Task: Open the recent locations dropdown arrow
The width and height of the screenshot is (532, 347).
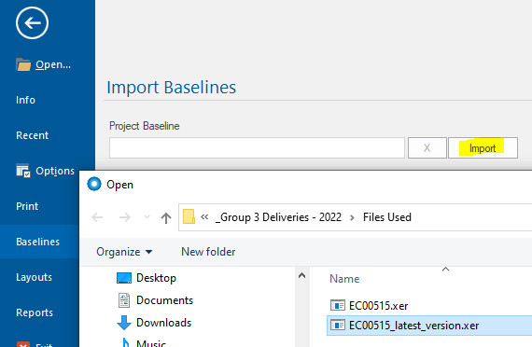Action: click(x=147, y=216)
